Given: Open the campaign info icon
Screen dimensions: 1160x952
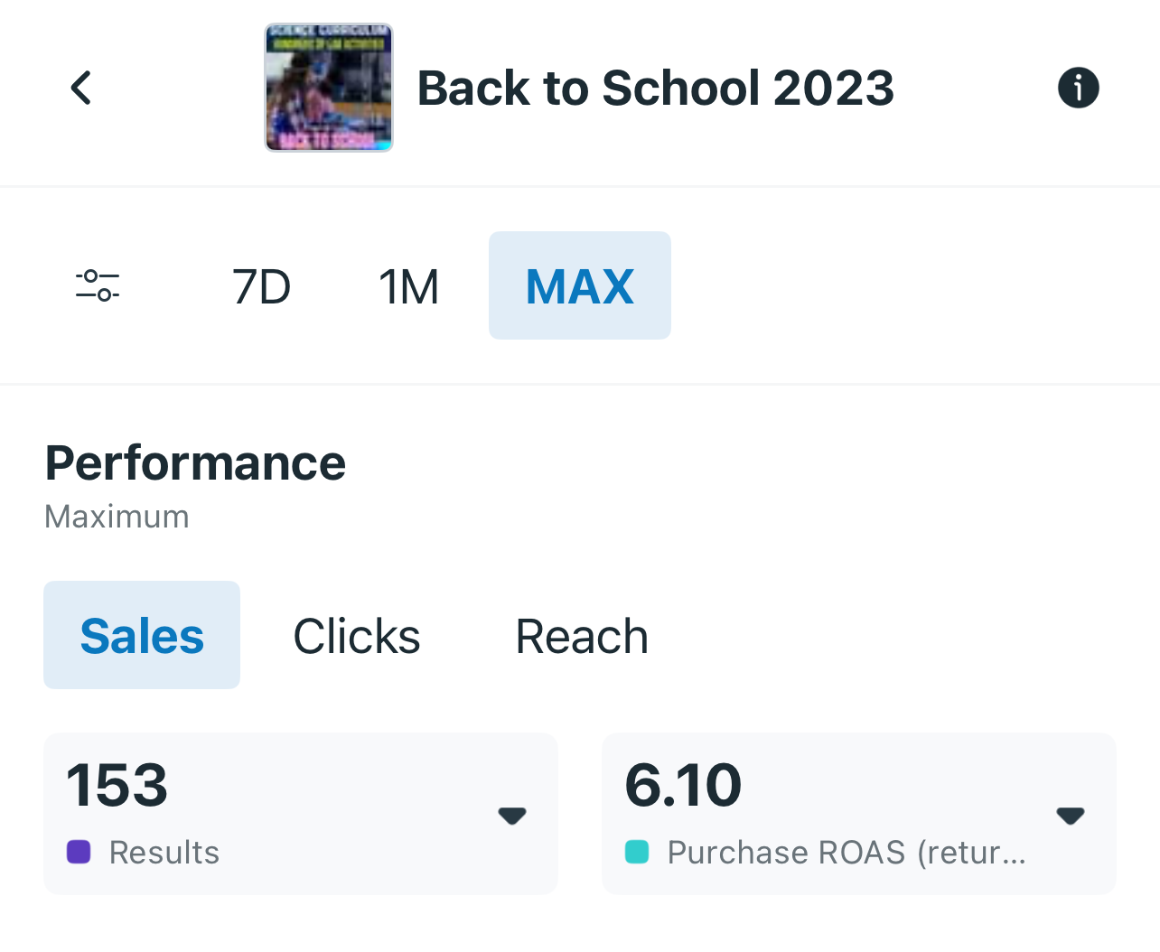Looking at the screenshot, I should pyautogui.click(x=1078, y=88).
